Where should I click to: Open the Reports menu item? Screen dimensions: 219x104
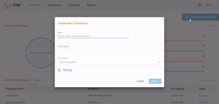(91, 5)
